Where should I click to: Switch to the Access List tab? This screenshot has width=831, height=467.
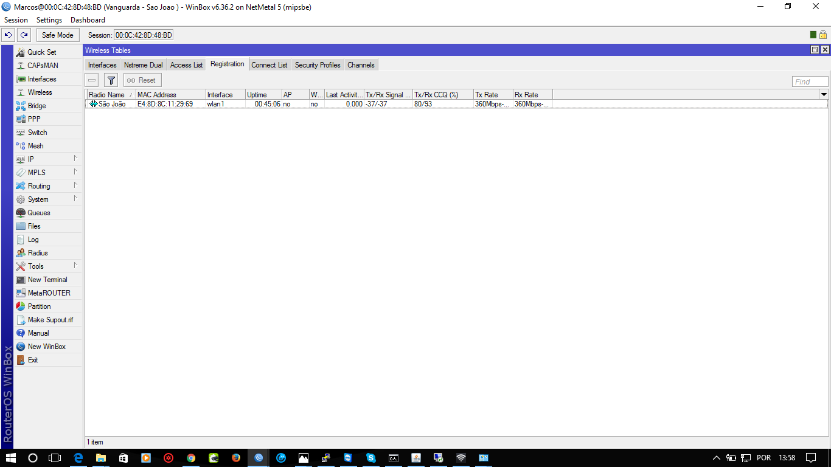click(x=186, y=65)
